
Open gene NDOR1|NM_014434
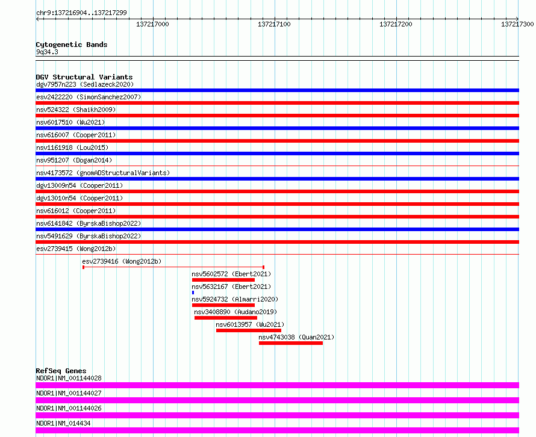[x=63, y=423]
